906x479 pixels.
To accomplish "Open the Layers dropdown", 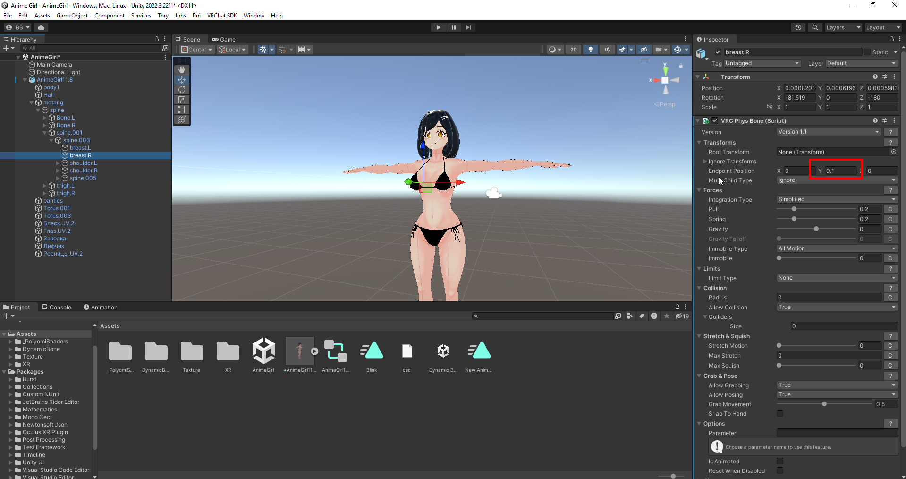I will point(843,27).
